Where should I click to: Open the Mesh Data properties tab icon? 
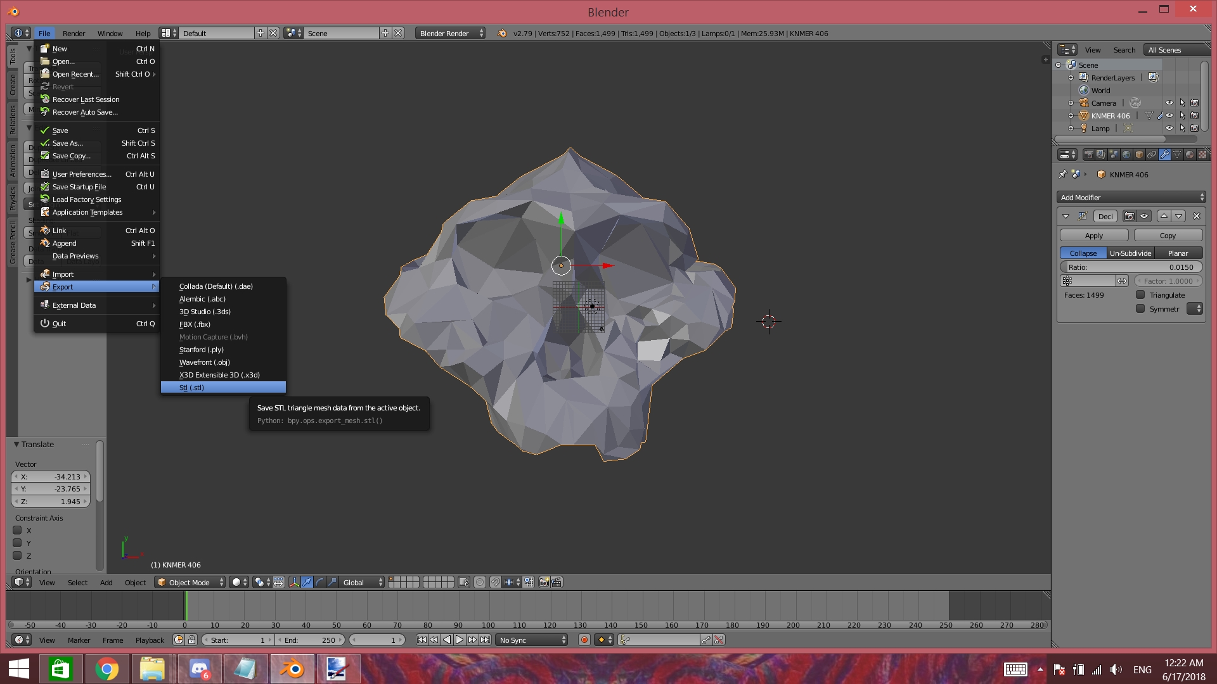1177,155
